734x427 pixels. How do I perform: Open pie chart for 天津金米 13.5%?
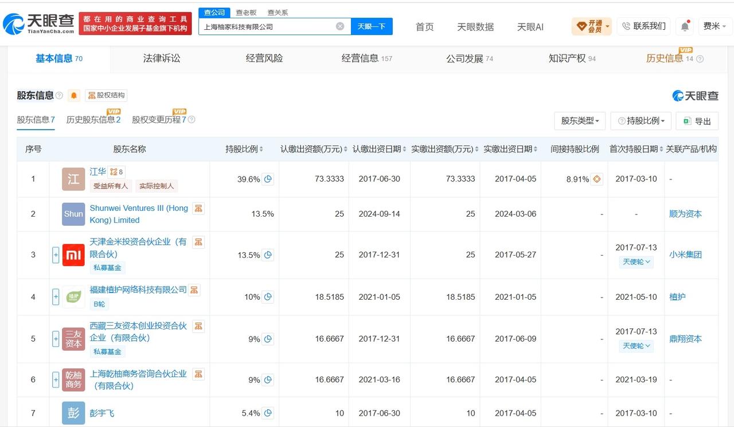[x=268, y=254]
